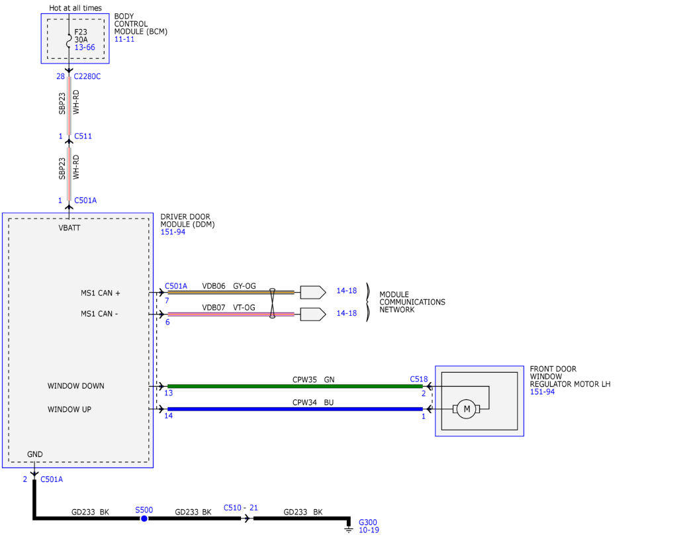Click the MS1 CAN - off-page arrow symbol

tap(313, 314)
